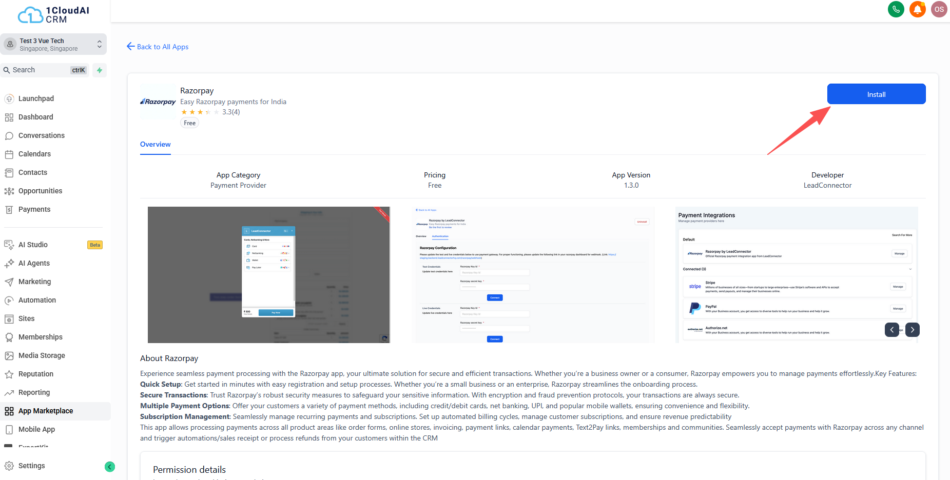
Task: Open Calendars icon in sidebar
Action: pos(9,154)
